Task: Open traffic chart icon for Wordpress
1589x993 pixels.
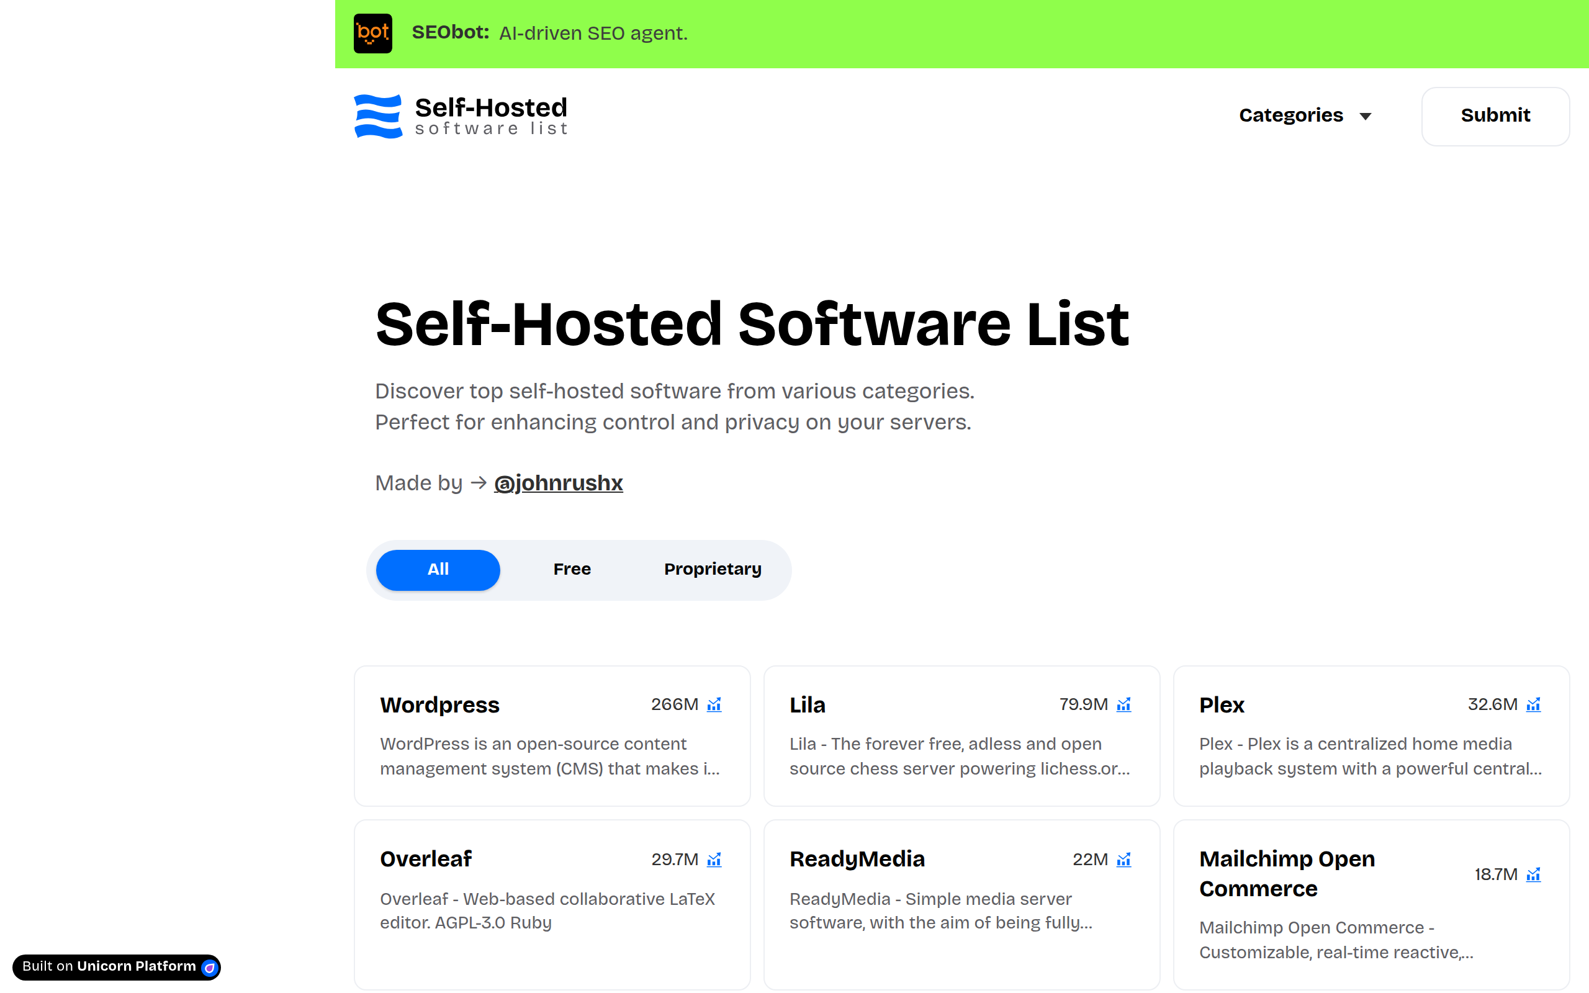Action: click(x=714, y=704)
